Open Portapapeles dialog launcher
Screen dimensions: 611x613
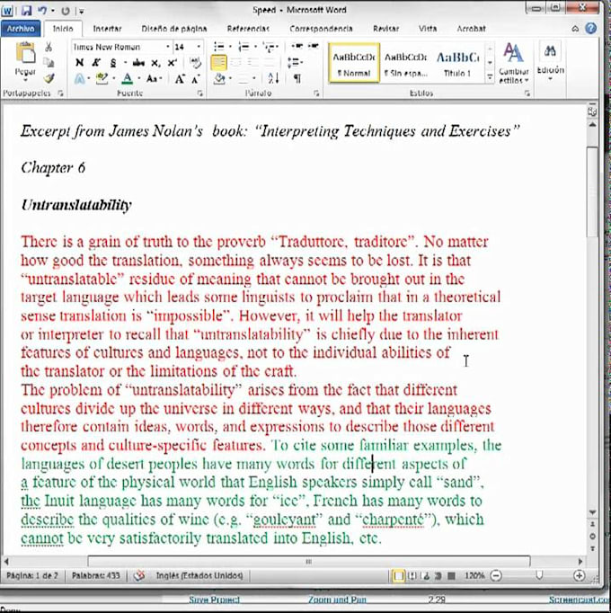pyautogui.click(x=60, y=93)
